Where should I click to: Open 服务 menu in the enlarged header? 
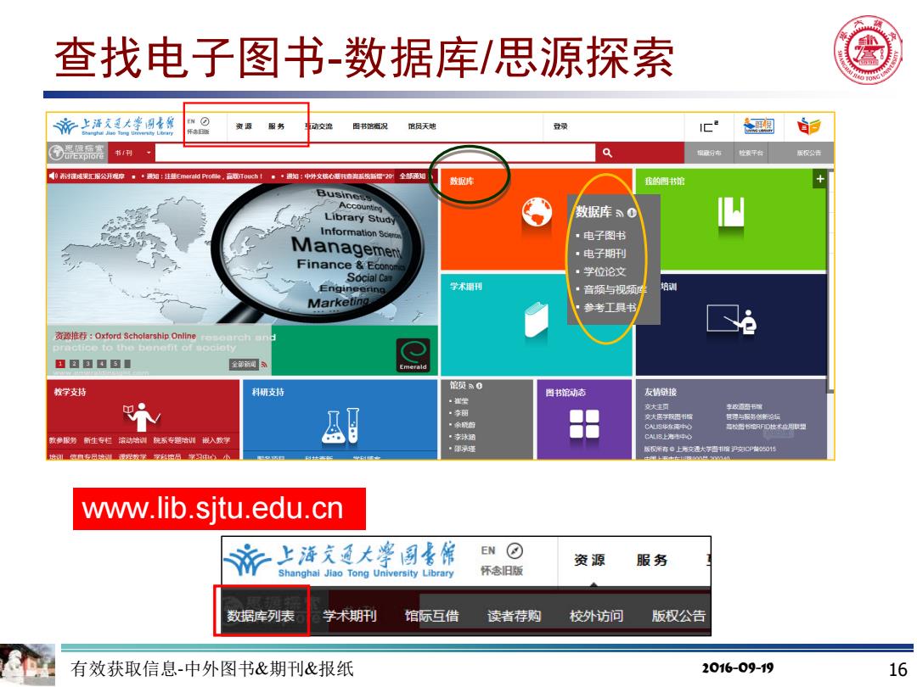[x=652, y=560]
